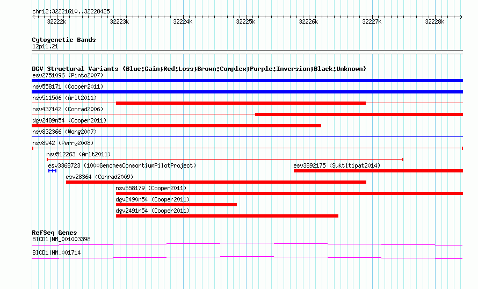Screen dimensions: 478x289
Task: Click the 32228k ruler label
Action: (x=434, y=21)
